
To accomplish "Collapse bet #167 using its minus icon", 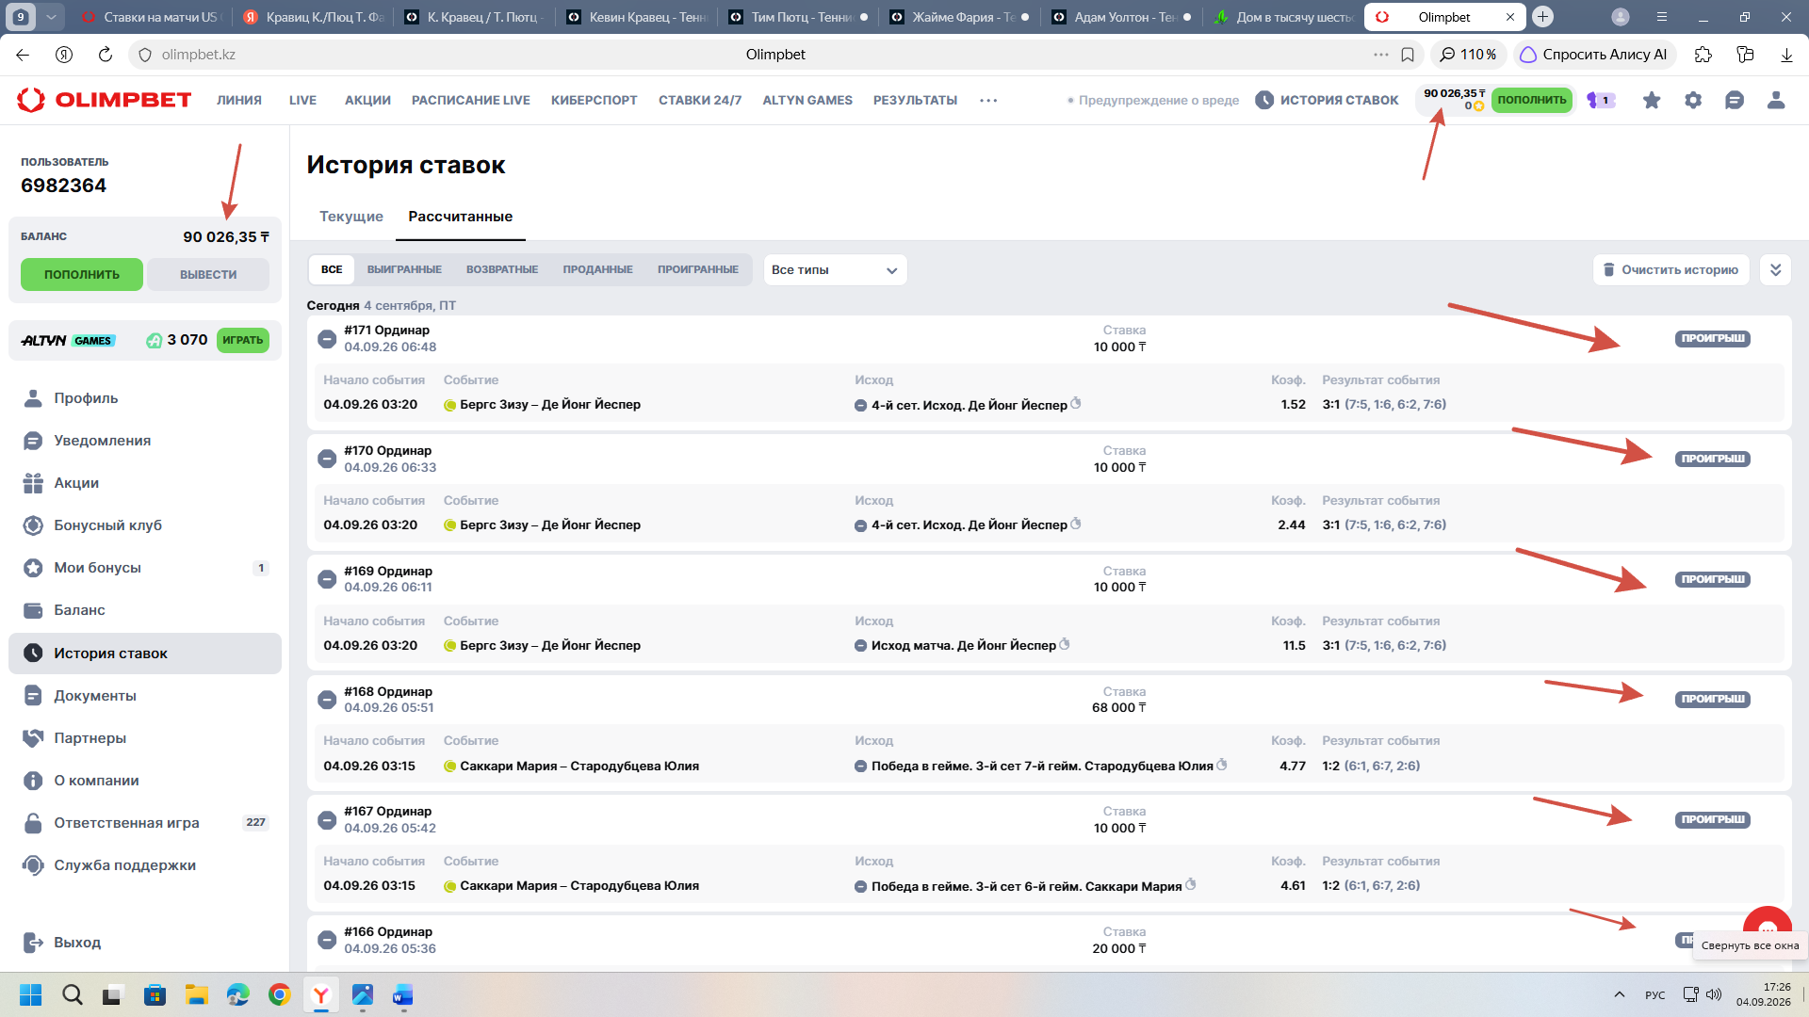I will (x=327, y=820).
